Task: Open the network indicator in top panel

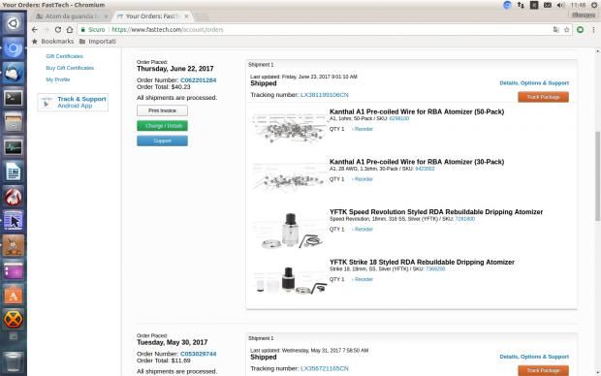Action: 521,5
